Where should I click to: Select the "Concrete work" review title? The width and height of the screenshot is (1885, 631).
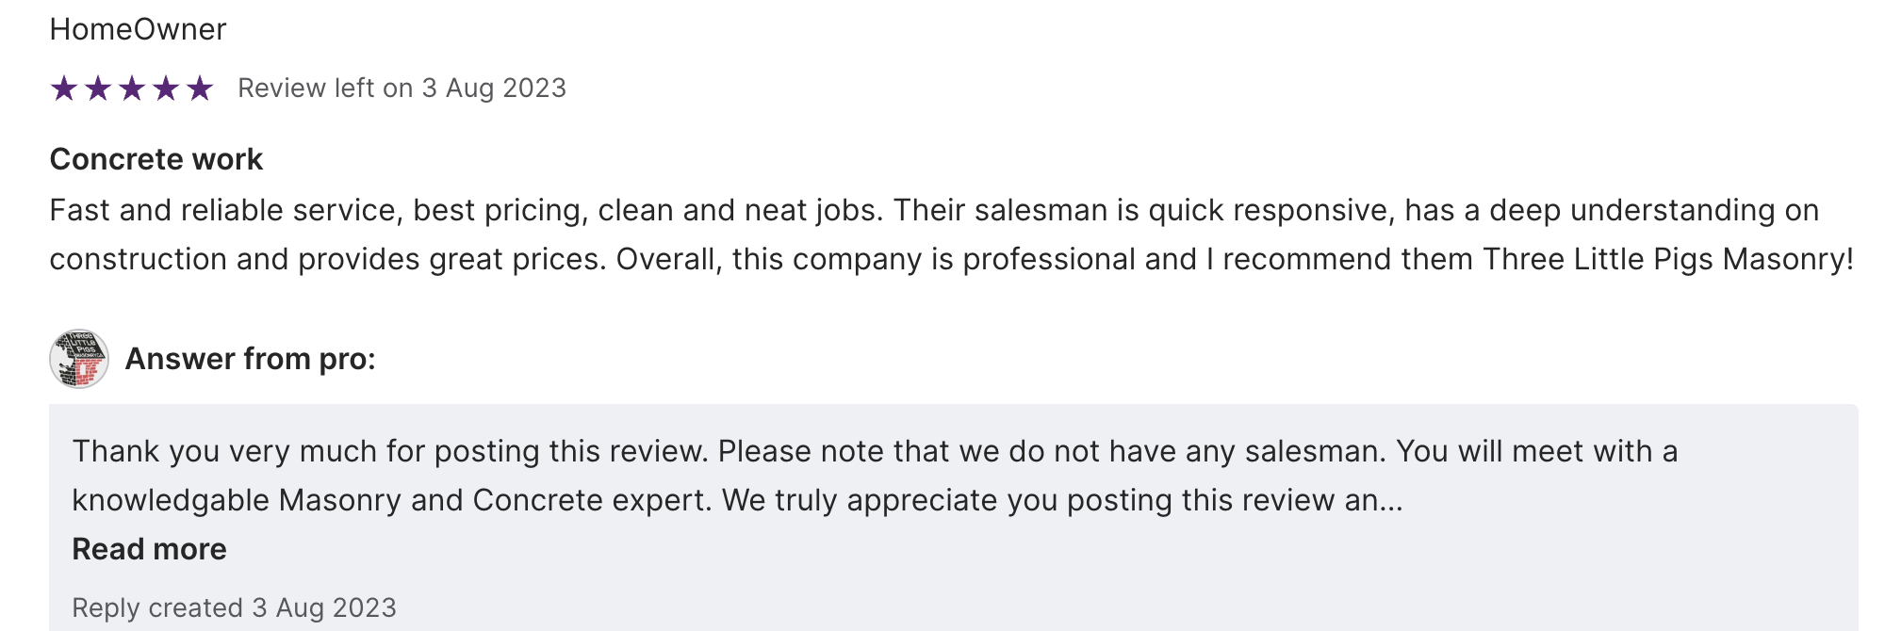[x=156, y=159]
